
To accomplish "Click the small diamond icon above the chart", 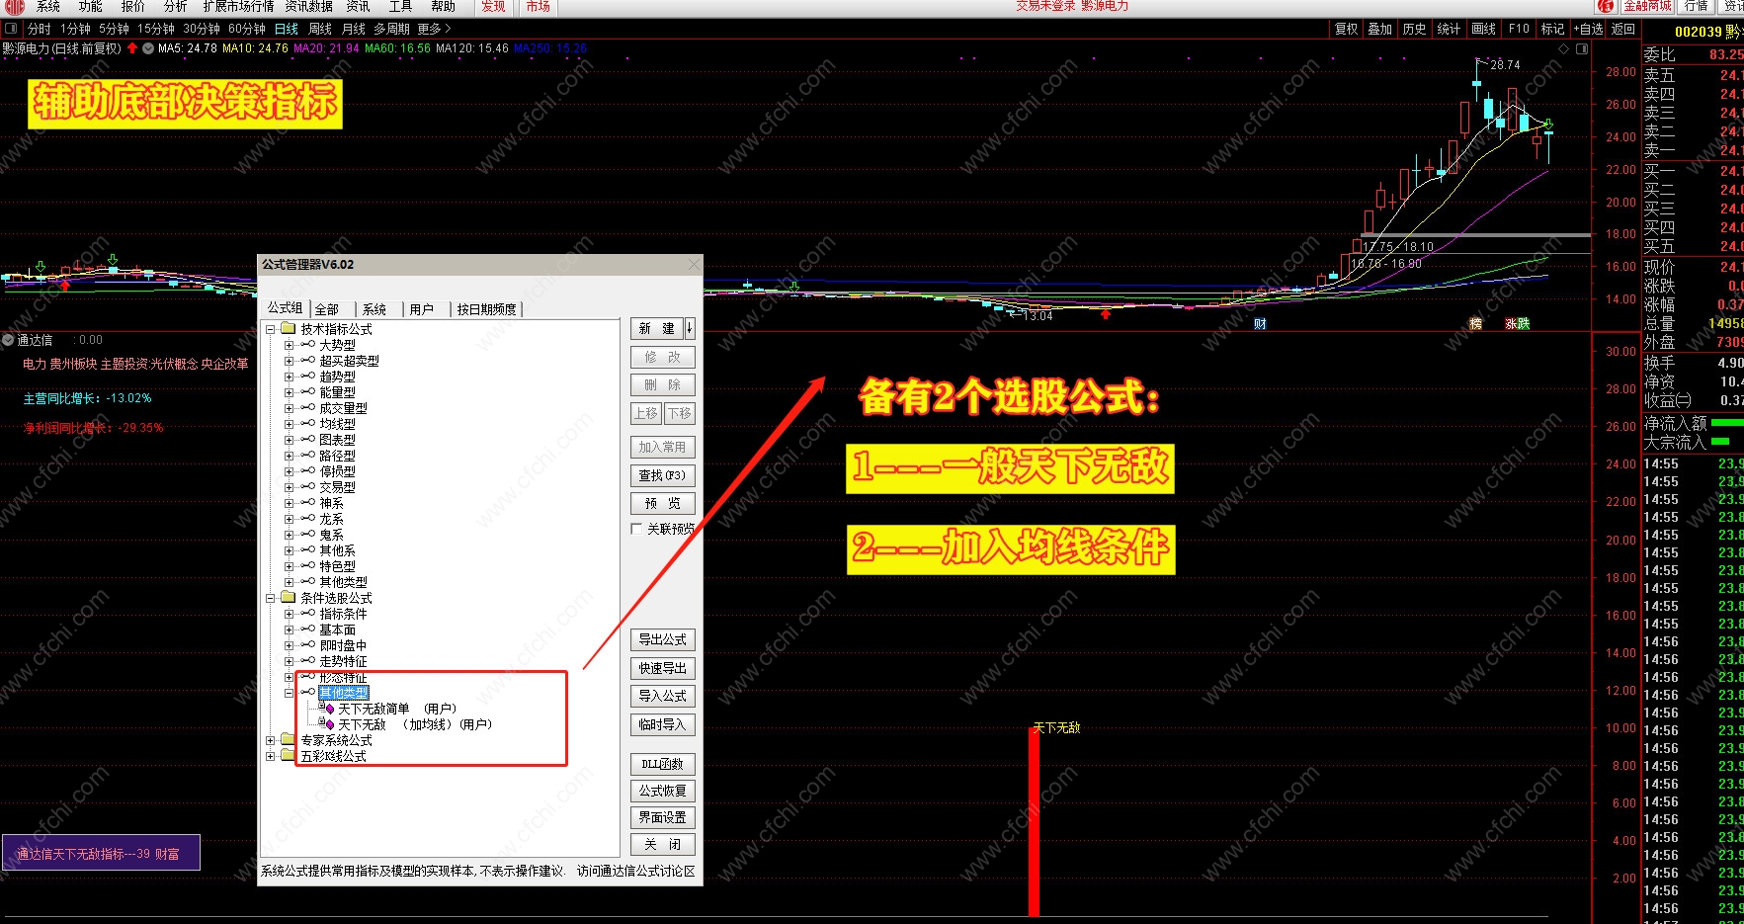I will (1563, 48).
